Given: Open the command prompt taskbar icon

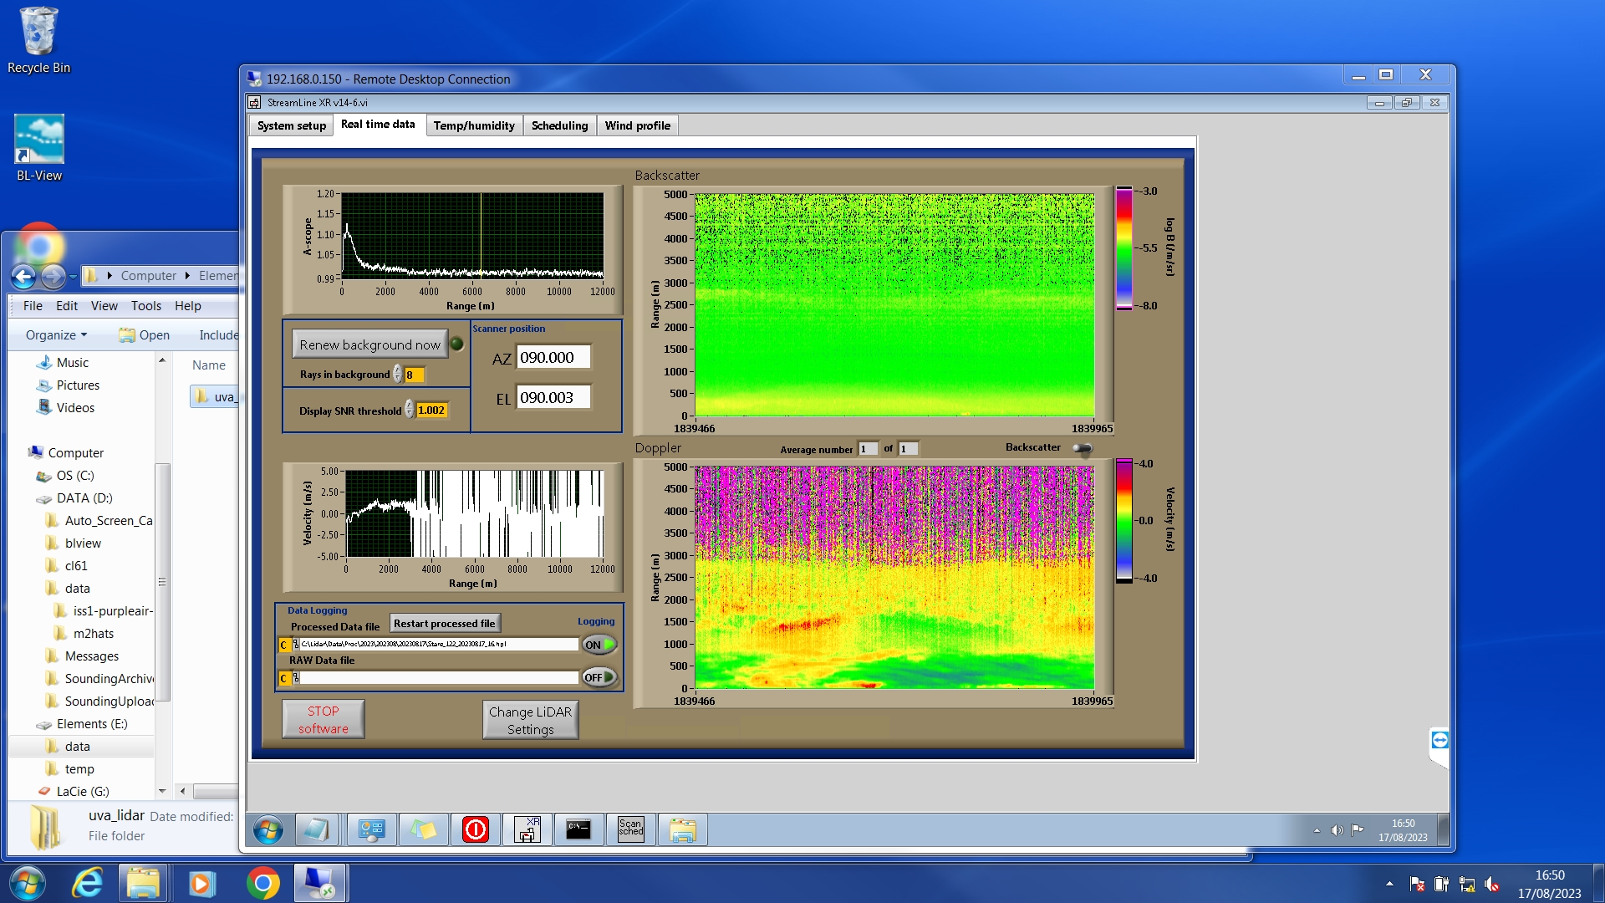Looking at the screenshot, I should pos(578,829).
